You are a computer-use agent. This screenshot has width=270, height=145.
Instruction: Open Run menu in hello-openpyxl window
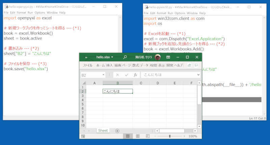click(30, 13)
